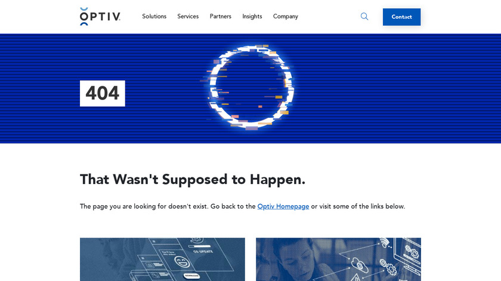Viewport: 501px width, 281px height.
Task: Open the cloud and gears illustration card
Action: (x=338, y=260)
